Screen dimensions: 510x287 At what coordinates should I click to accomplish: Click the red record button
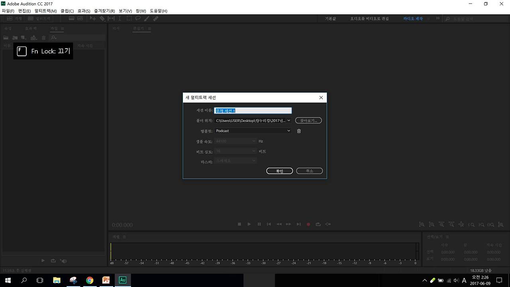[x=308, y=224]
